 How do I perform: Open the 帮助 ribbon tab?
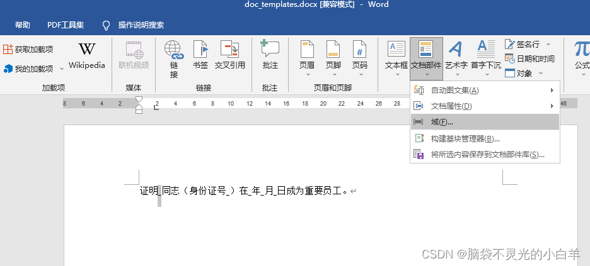(23, 25)
